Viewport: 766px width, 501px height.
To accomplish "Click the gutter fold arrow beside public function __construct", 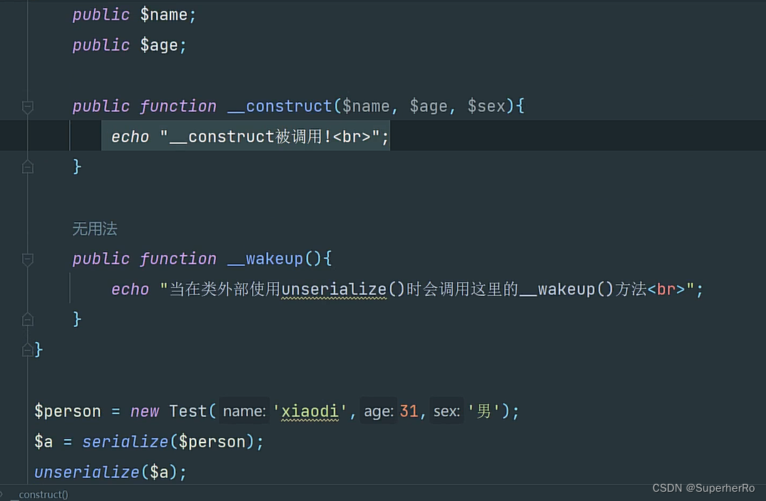I will coord(27,106).
